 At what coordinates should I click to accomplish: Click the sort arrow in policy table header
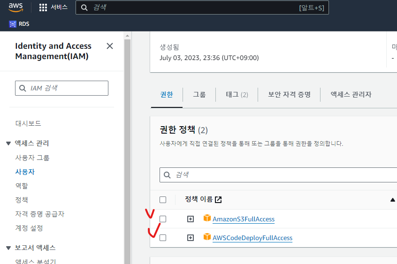pos(393,200)
